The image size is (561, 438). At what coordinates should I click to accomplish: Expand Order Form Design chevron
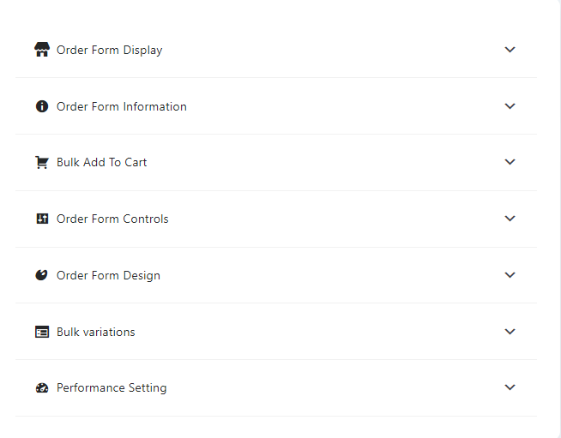click(x=510, y=274)
